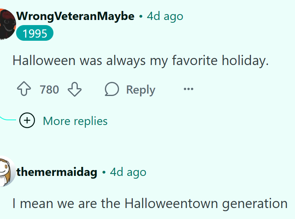The width and height of the screenshot is (295, 219).
Task: Click the Reply button label
Action: [141, 90]
